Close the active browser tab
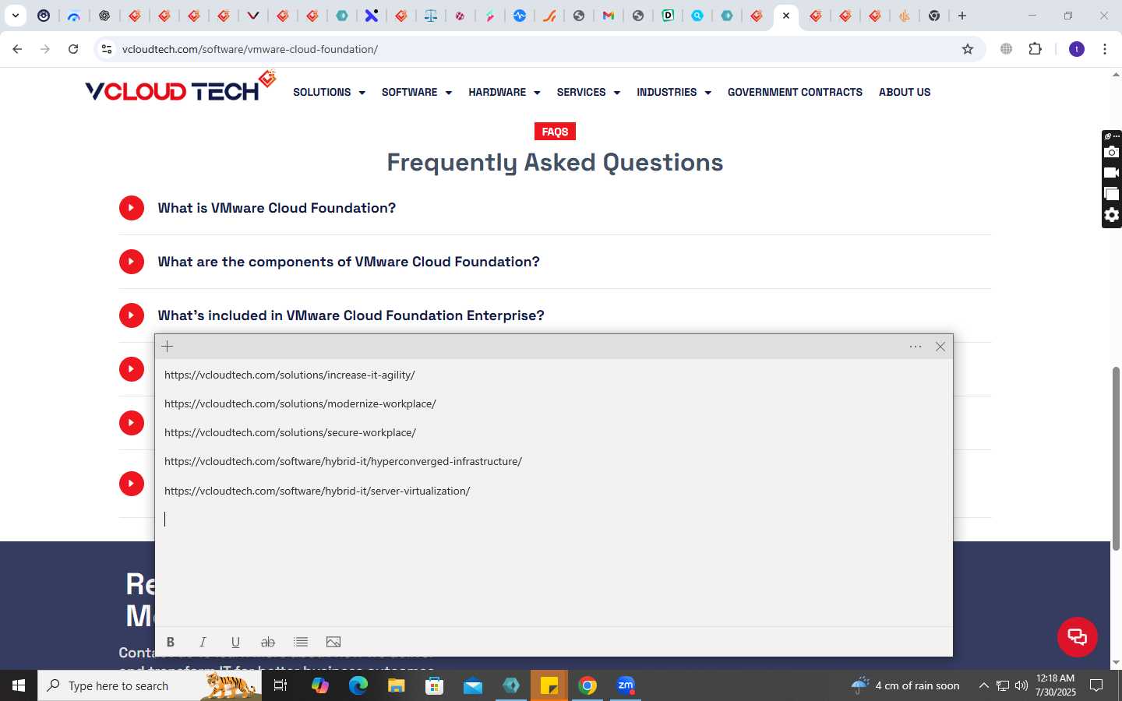The width and height of the screenshot is (1122, 701). click(786, 16)
